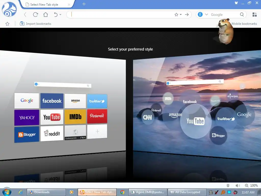The width and height of the screenshot is (261, 196).
Task: Click search bar in classic style preview
Action: (x=63, y=85)
